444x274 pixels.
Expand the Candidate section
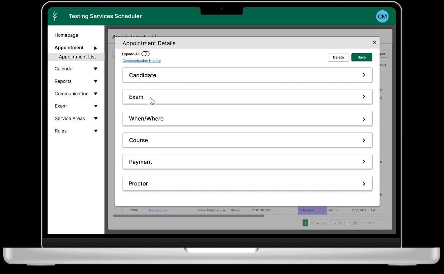tap(247, 75)
